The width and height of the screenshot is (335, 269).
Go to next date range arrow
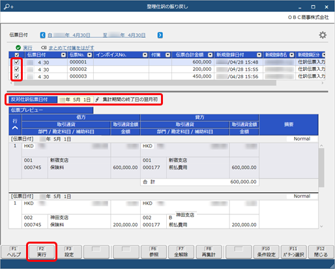[160, 35]
